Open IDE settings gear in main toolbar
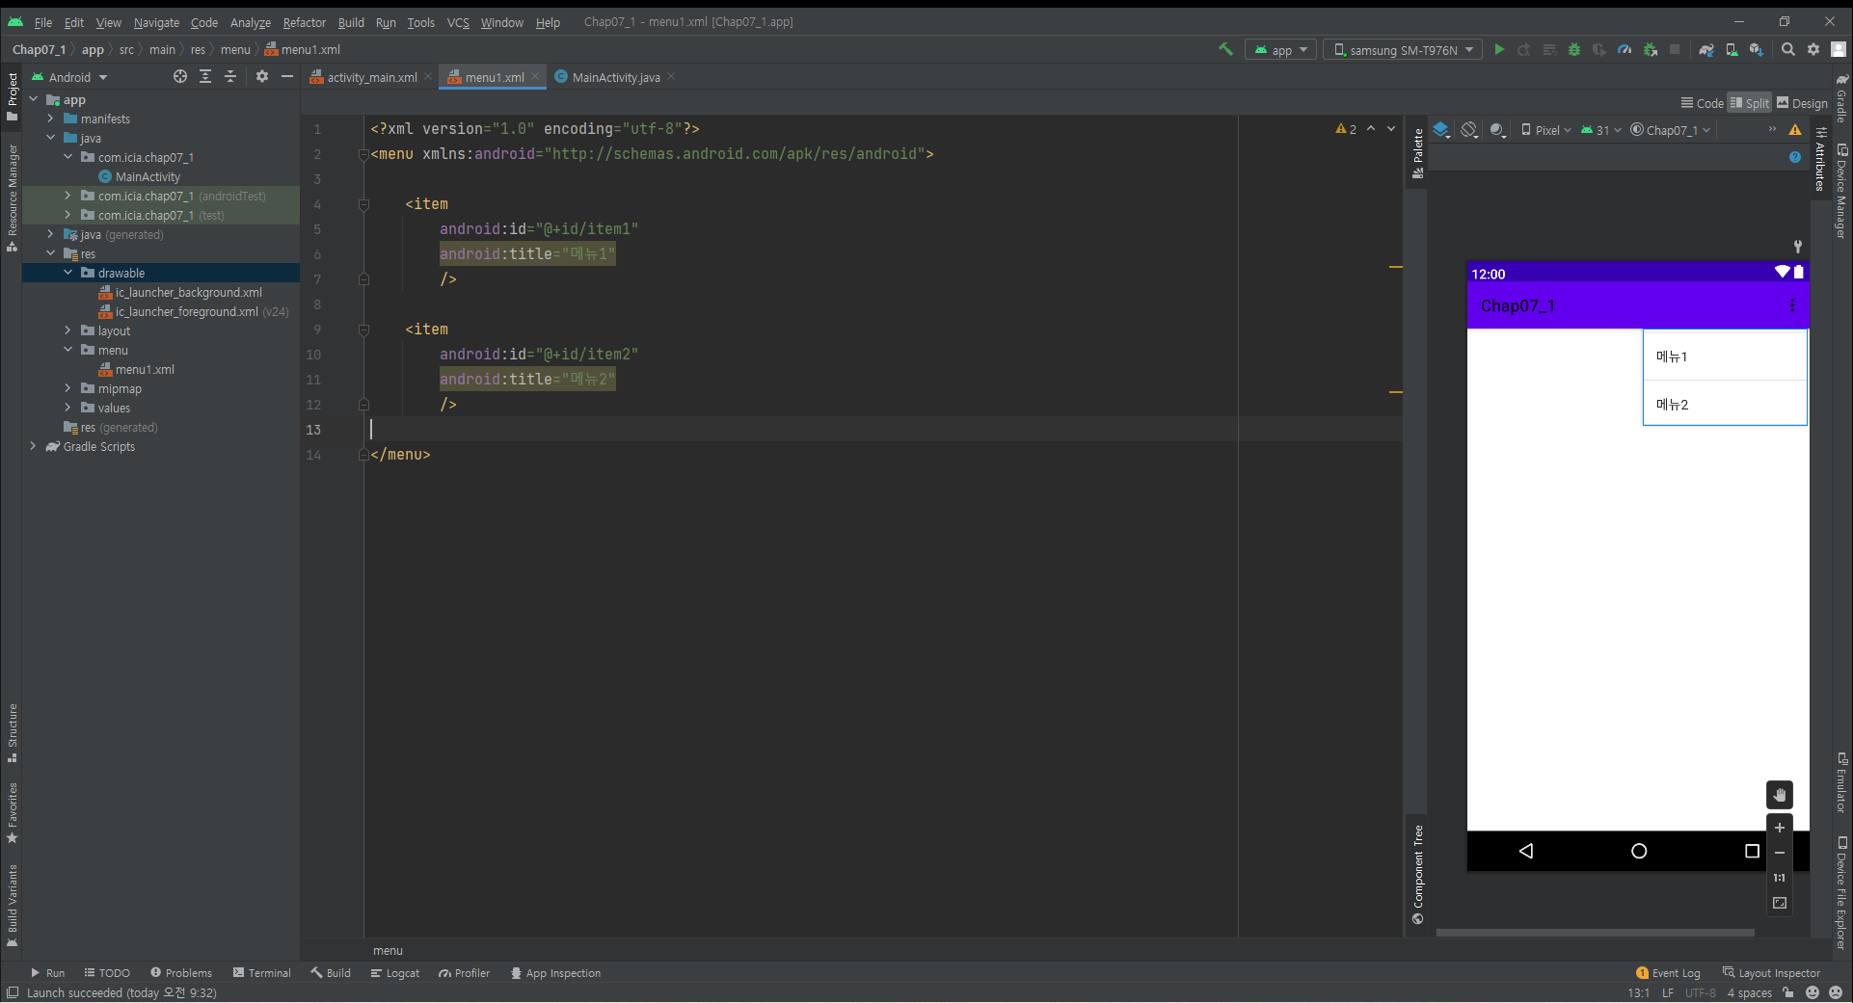Viewport: 1853px width, 1003px height. pyautogui.click(x=1813, y=49)
